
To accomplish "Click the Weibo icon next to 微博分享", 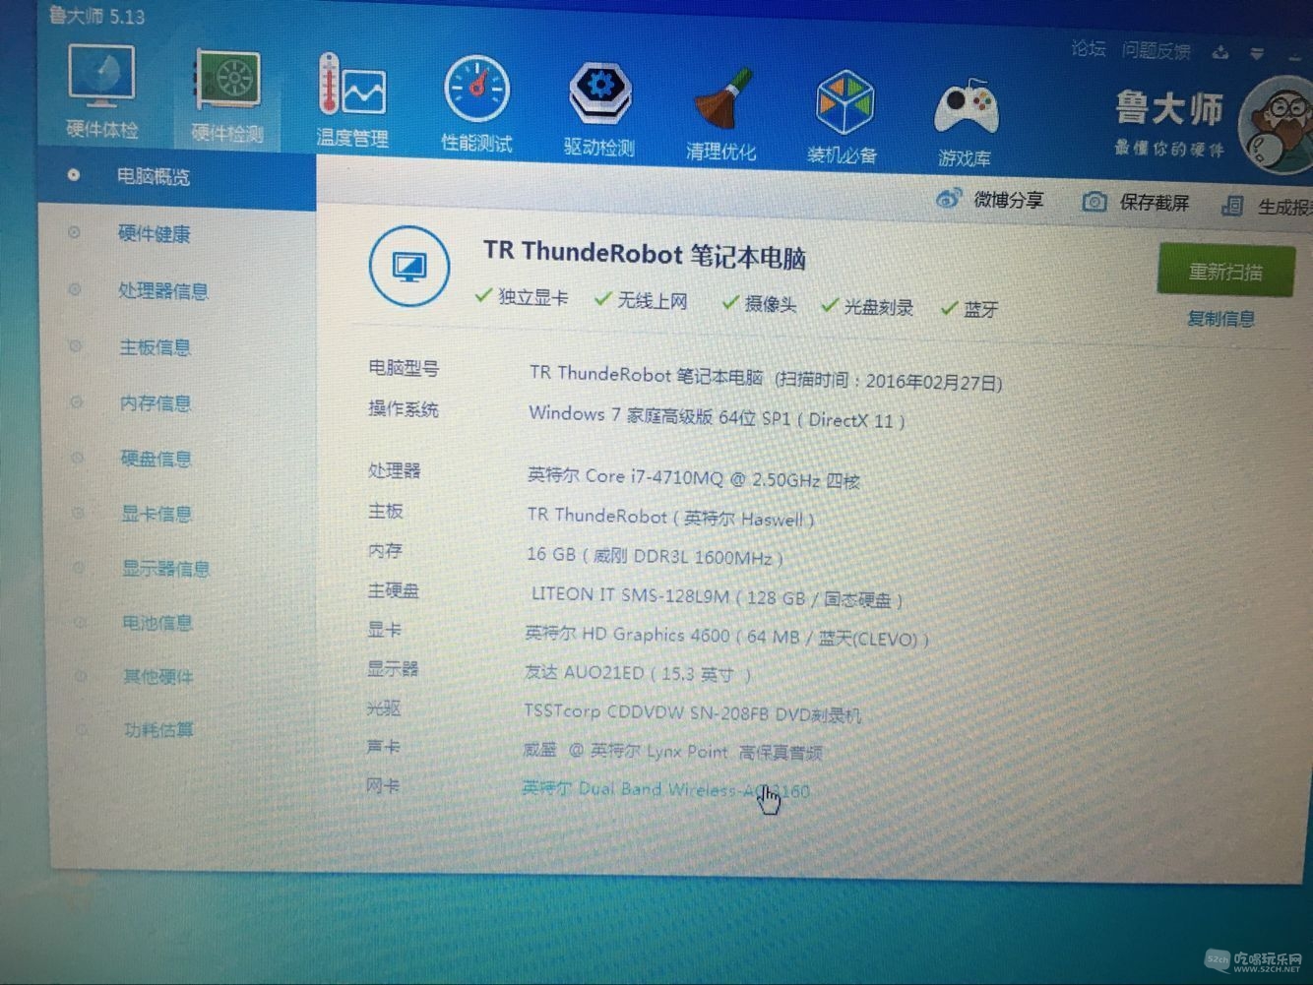I will 948,198.
